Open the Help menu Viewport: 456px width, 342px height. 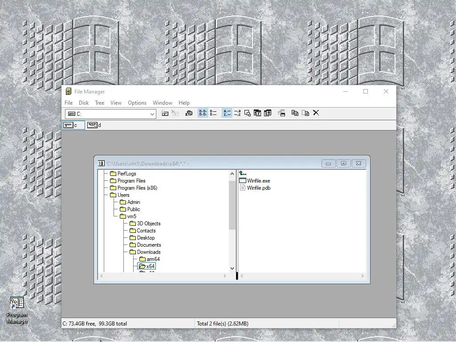[x=184, y=103]
